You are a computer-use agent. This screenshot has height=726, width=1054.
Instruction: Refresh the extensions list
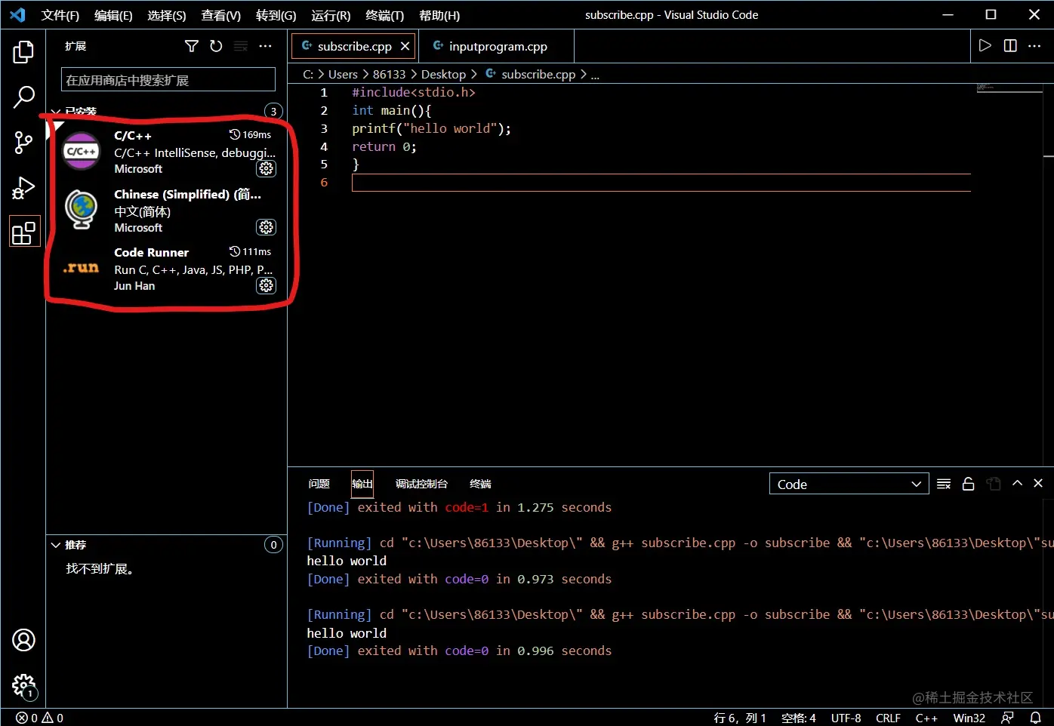(216, 46)
